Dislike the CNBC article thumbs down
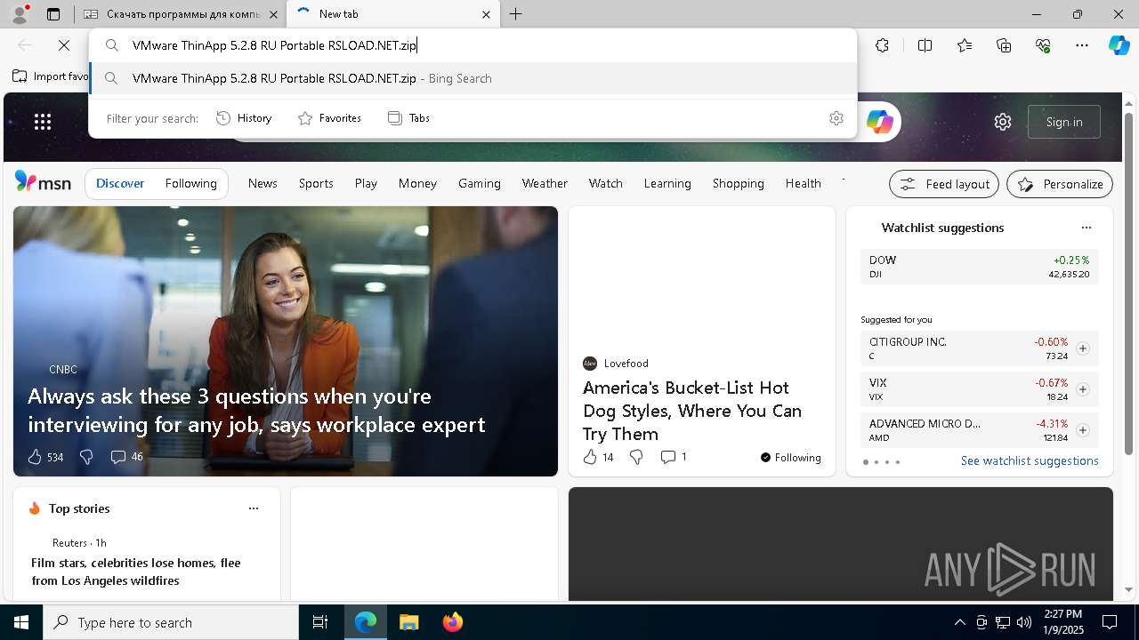The height and width of the screenshot is (640, 1139). [86, 457]
